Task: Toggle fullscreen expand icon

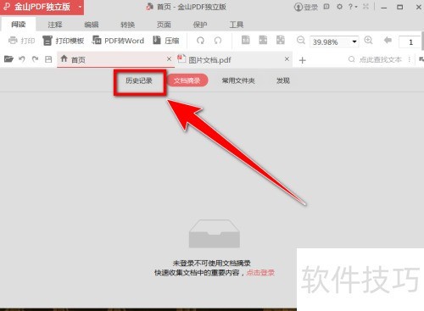Action: point(365,7)
